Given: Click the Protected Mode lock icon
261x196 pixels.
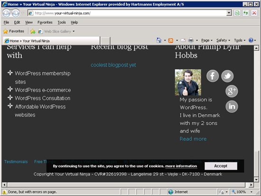Looking at the screenshot, I should (x=222, y=192).
